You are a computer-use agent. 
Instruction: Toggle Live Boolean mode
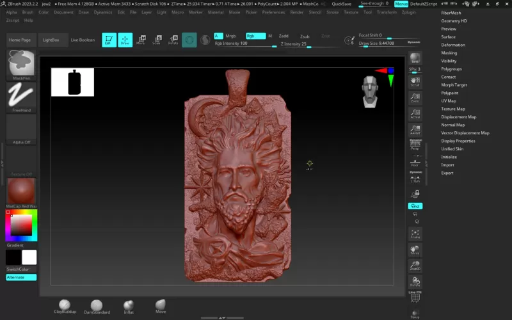coord(83,40)
